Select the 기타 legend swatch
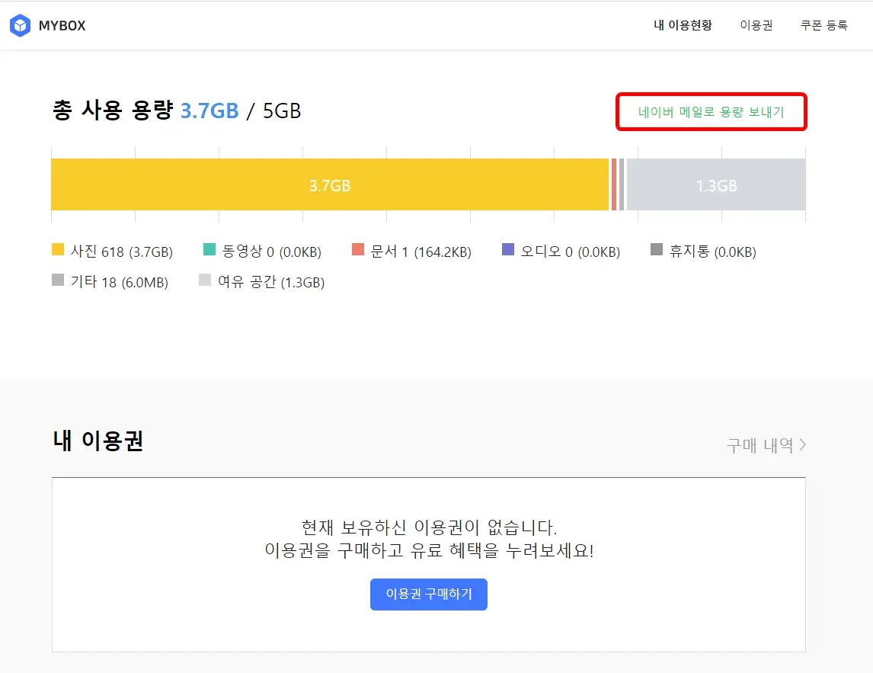 pyautogui.click(x=58, y=280)
